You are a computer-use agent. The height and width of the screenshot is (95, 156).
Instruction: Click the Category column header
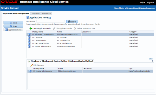(x=133, y=32)
